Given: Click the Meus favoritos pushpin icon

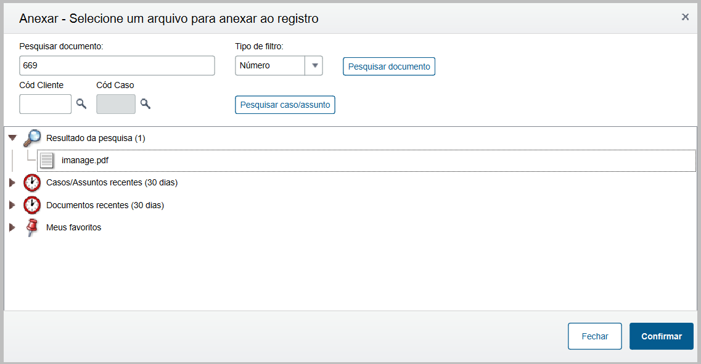Looking at the screenshot, I should pyautogui.click(x=32, y=227).
